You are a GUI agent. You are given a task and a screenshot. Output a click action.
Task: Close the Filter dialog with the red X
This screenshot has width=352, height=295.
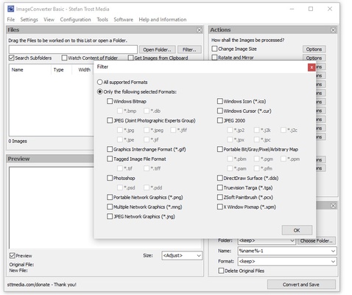(311, 67)
